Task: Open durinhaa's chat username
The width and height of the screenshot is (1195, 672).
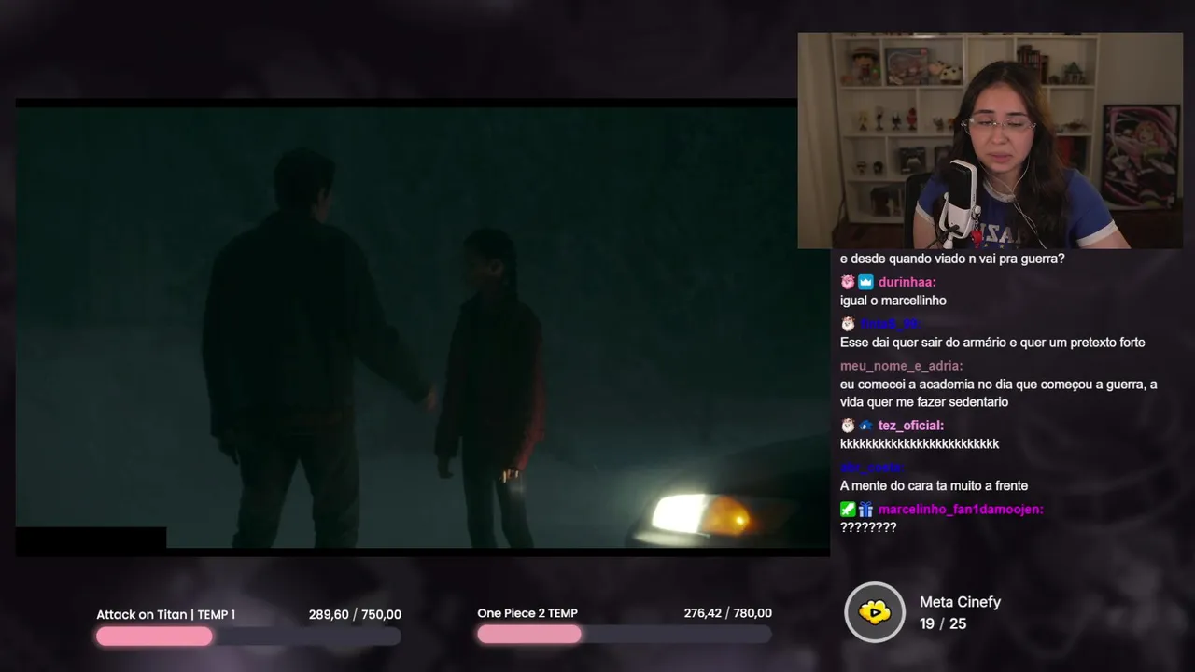Action: [x=907, y=282]
